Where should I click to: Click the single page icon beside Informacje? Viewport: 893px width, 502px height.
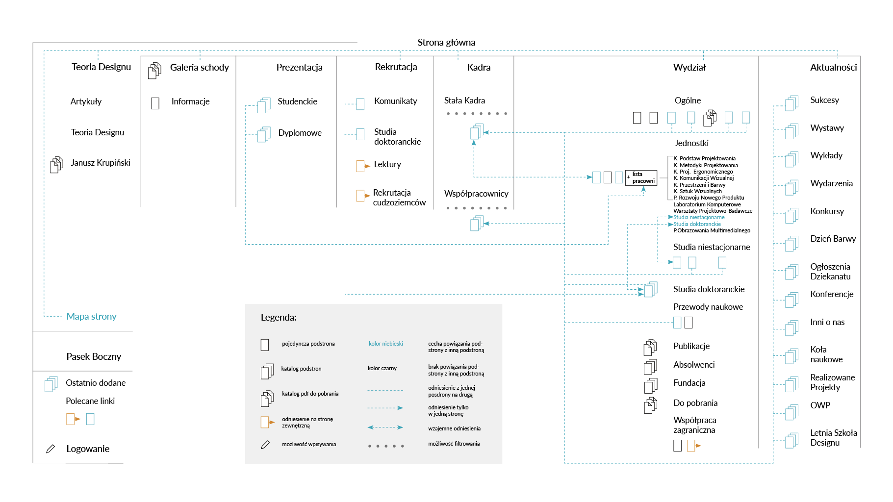(155, 103)
